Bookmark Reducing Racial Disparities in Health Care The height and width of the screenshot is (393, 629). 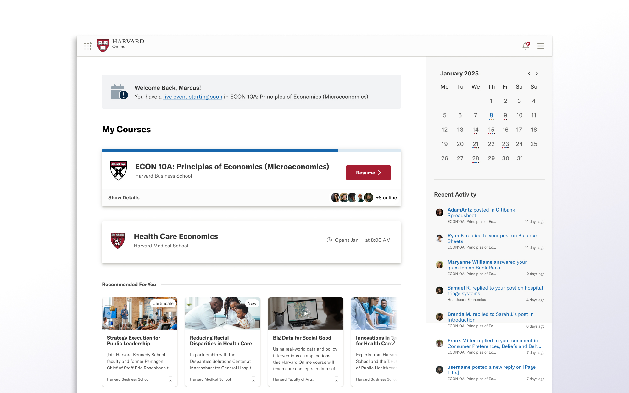(253, 379)
